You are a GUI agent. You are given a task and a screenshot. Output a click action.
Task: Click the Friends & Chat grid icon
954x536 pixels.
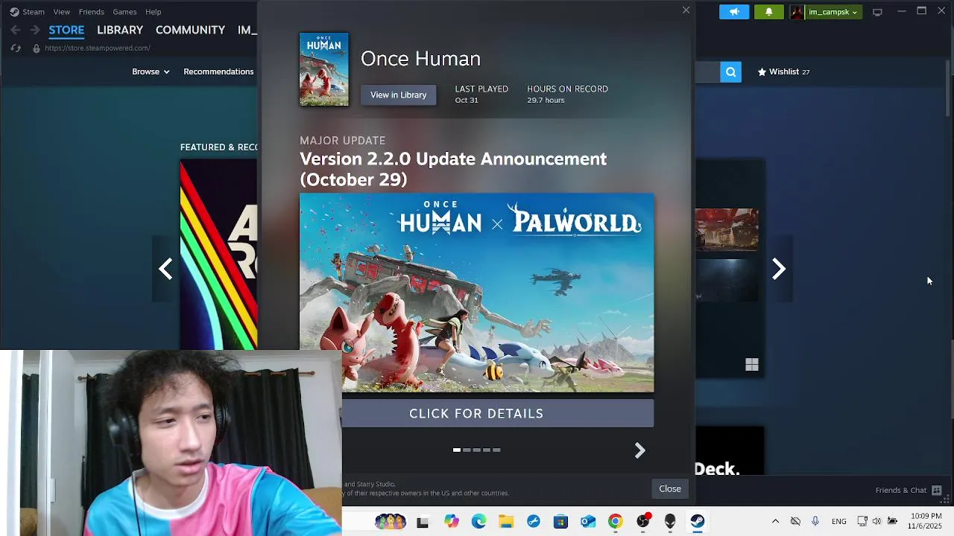tap(937, 490)
